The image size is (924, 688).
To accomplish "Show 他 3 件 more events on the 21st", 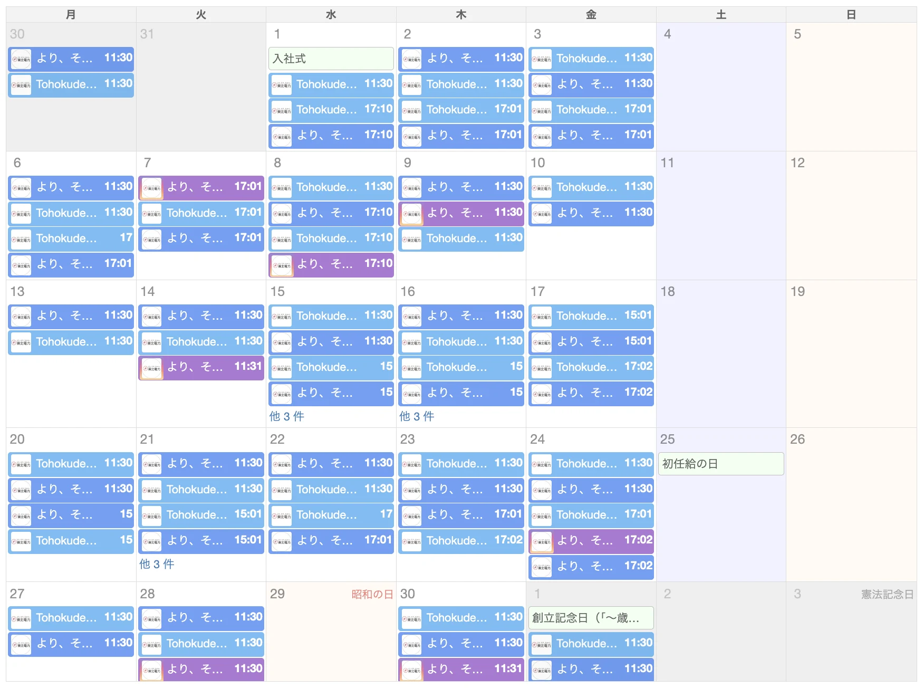I will coord(157,564).
